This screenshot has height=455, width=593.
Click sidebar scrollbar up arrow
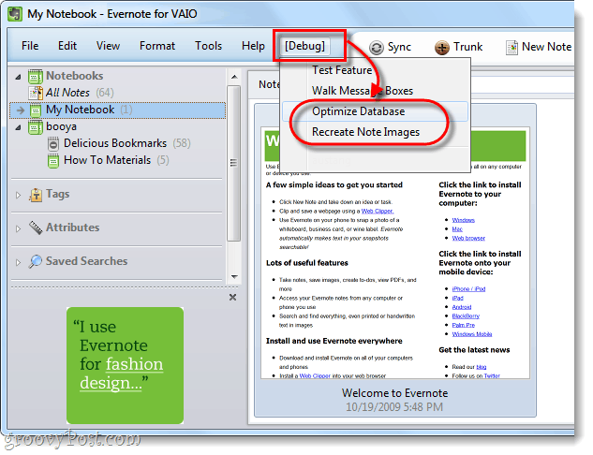coord(234,77)
